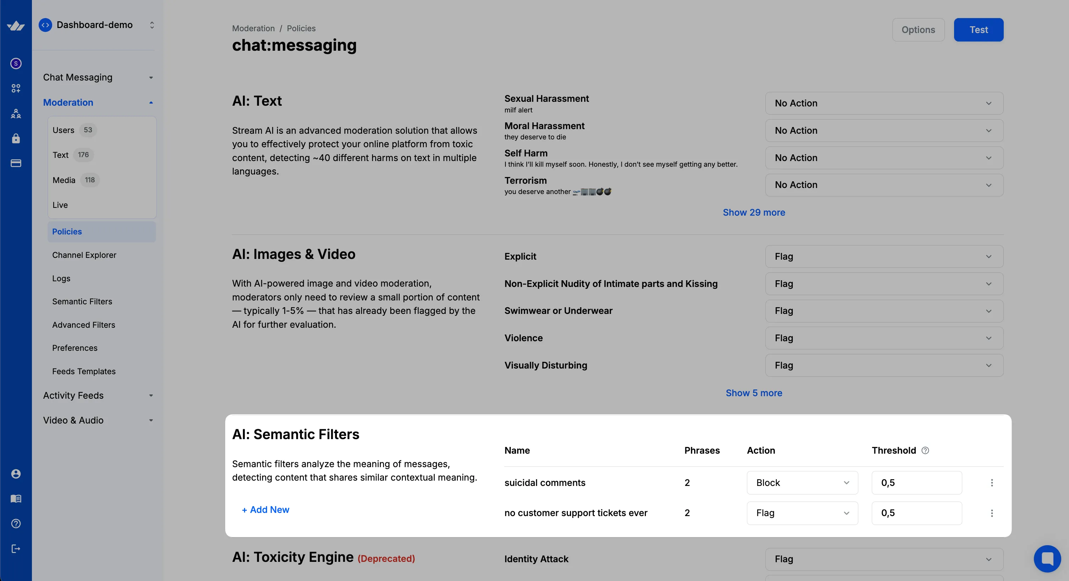Click the Test button
Viewport: 1069px width, 581px height.
979,29
